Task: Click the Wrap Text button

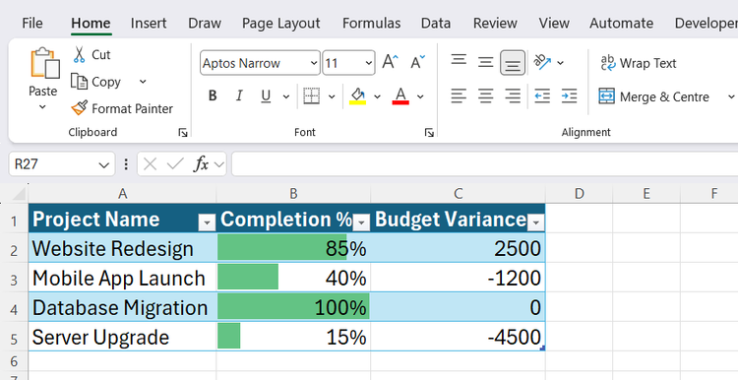Action: [639, 63]
